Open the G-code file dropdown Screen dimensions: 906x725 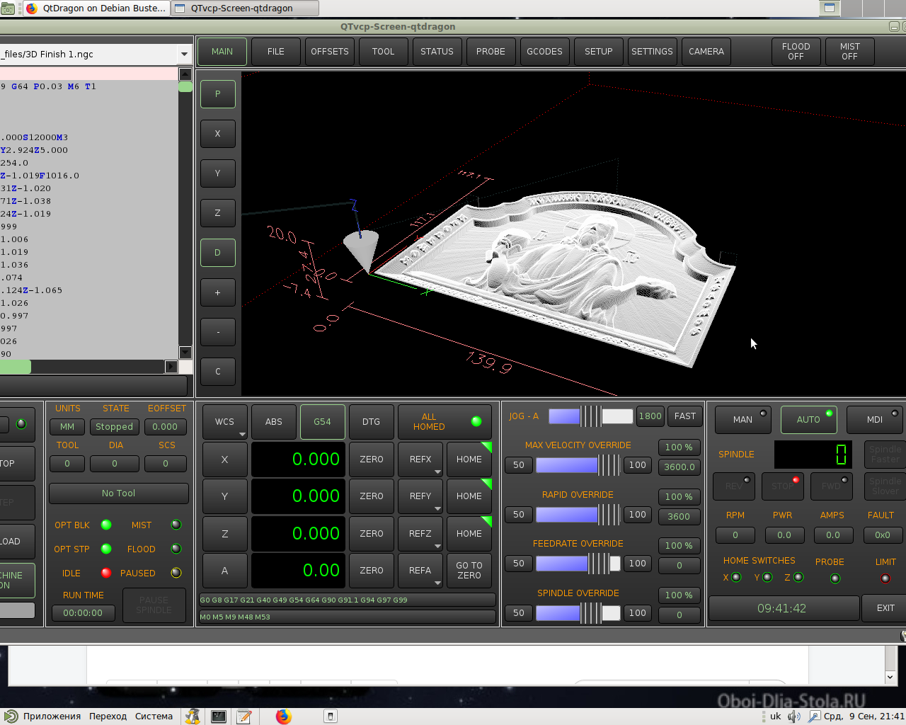(184, 55)
